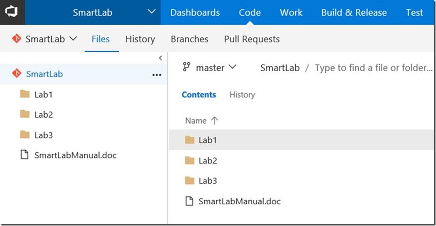
Task: Click the SmartLab breadcrumb link
Action: pyautogui.click(x=280, y=68)
